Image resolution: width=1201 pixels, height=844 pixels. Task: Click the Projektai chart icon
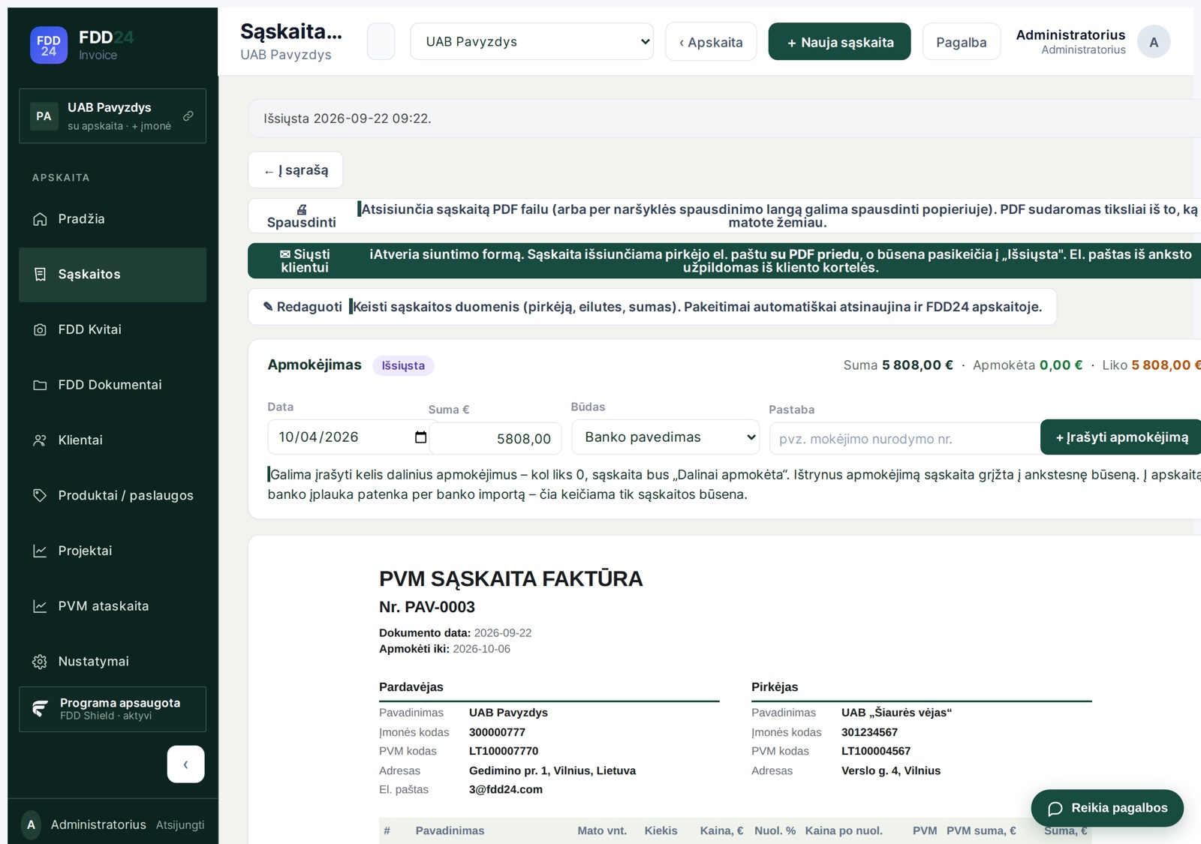40,551
